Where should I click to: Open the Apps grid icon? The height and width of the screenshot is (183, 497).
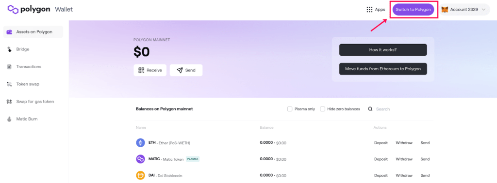(x=369, y=10)
